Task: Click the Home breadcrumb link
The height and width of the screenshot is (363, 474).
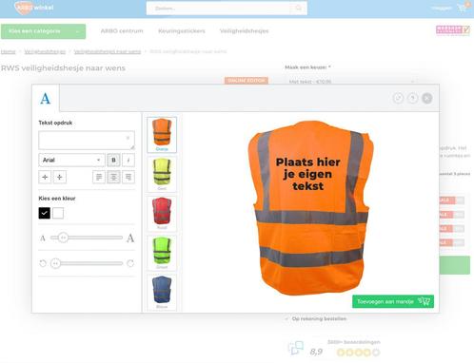Action: [9, 51]
